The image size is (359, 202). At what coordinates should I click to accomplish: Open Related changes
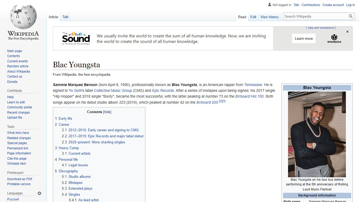click(x=19, y=138)
